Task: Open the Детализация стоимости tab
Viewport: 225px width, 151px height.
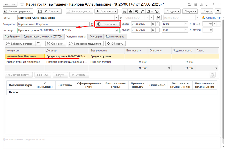Action: coord(43,36)
